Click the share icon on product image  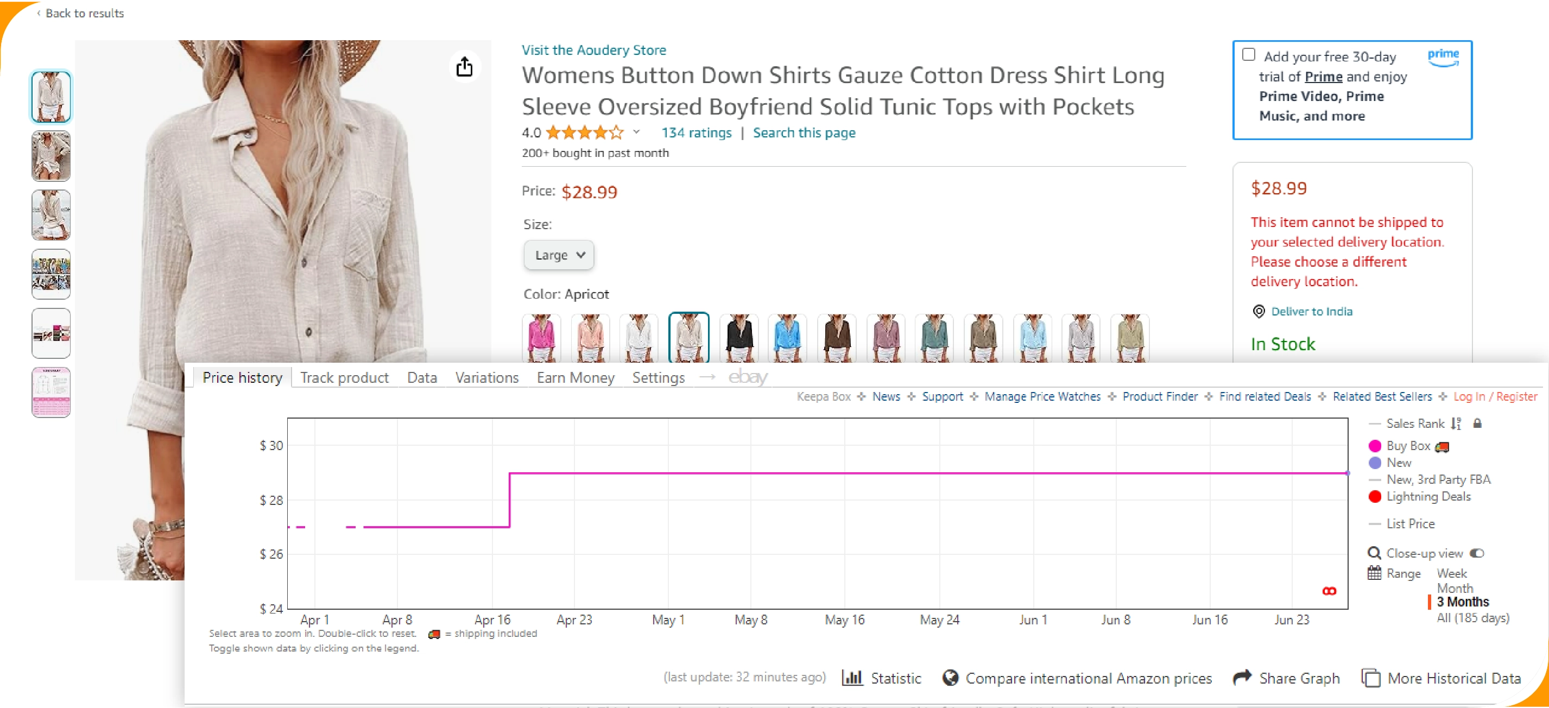pyautogui.click(x=464, y=67)
